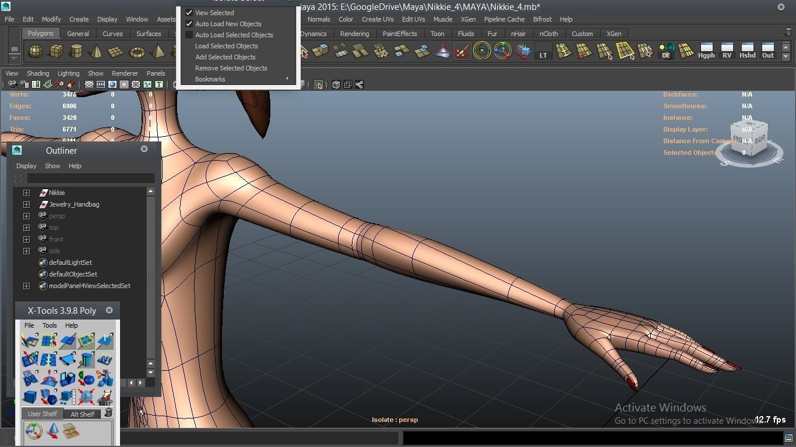Open Hypergraph with the Hgph shelf button
This screenshot has height=447, width=796.
[706, 51]
